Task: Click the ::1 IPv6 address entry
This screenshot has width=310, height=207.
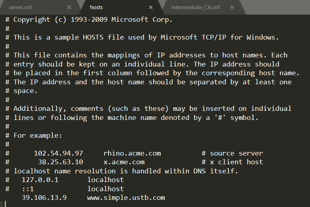Action: [x=28, y=189]
